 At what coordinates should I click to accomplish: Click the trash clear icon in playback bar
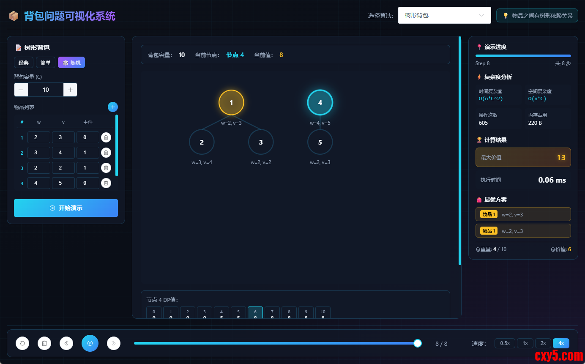click(44, 343)
